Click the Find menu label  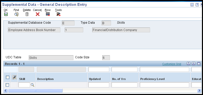[16, 10]
